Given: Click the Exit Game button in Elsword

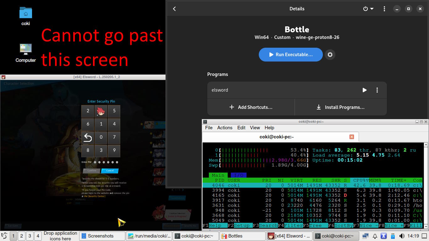Looking at the screenshot, I should pos(13,226).
